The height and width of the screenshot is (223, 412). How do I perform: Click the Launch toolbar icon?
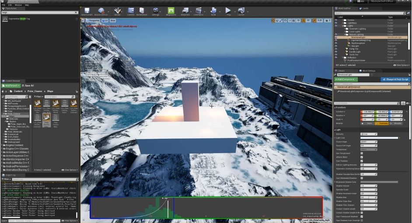[x=241, y=11]
